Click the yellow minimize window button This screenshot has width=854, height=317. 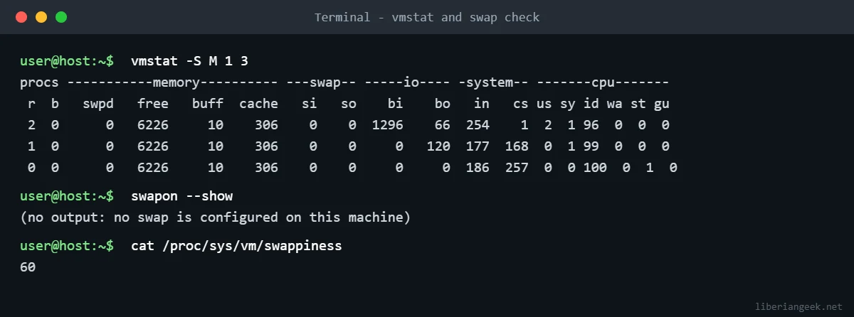pos(41,17)
